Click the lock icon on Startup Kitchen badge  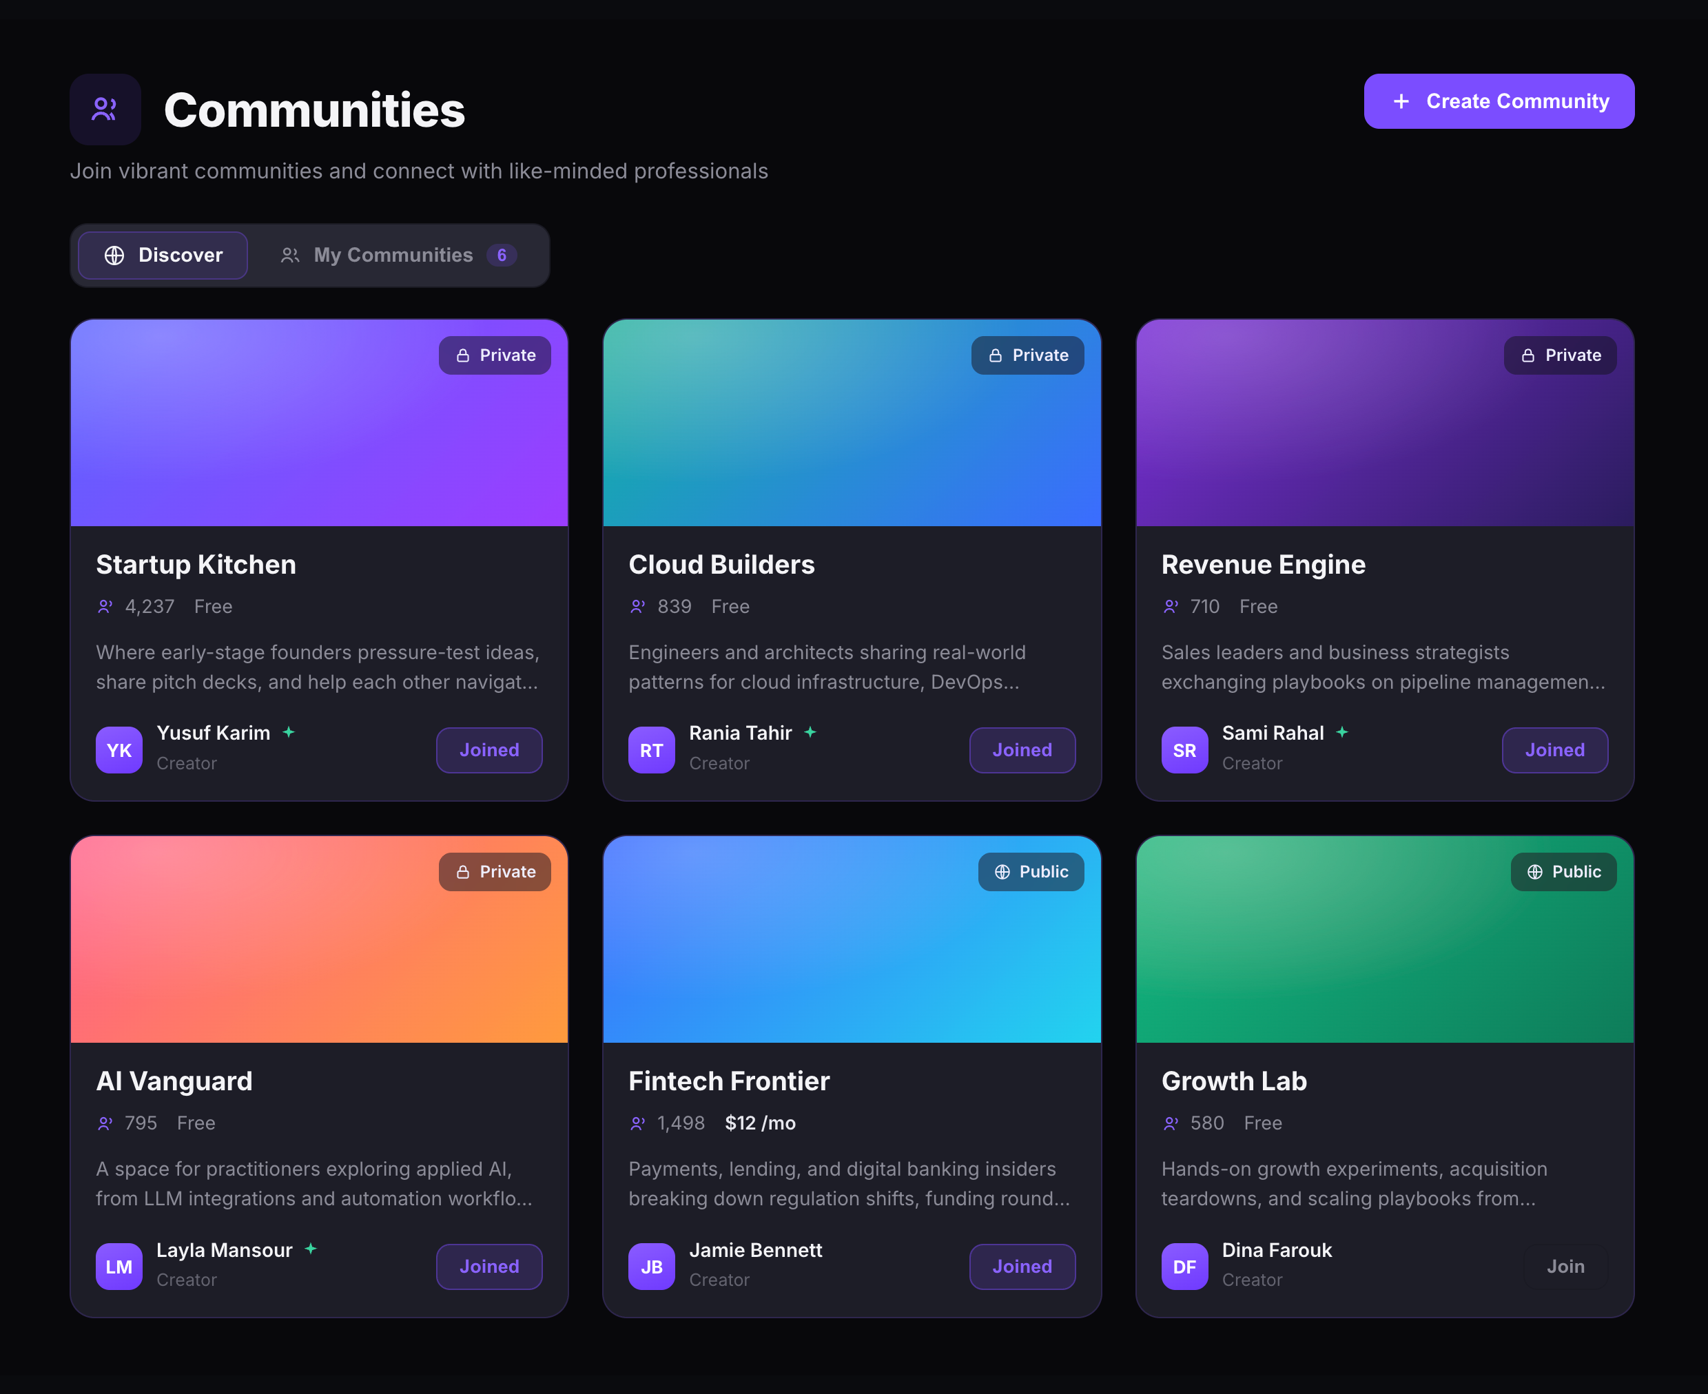coord(463,355)
